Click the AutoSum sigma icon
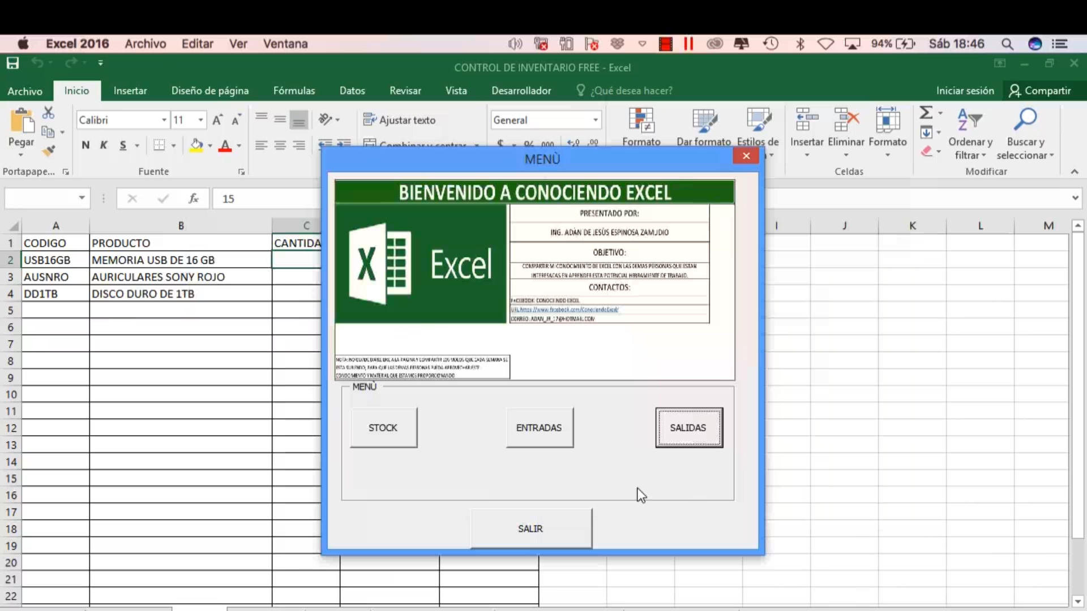 click(x=926, y=113)
